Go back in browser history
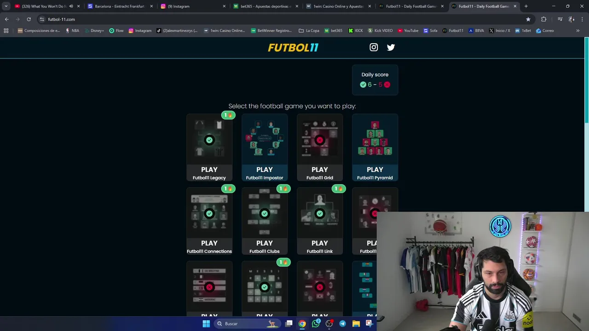Screen dimensions: 589x331 point(6,19)
